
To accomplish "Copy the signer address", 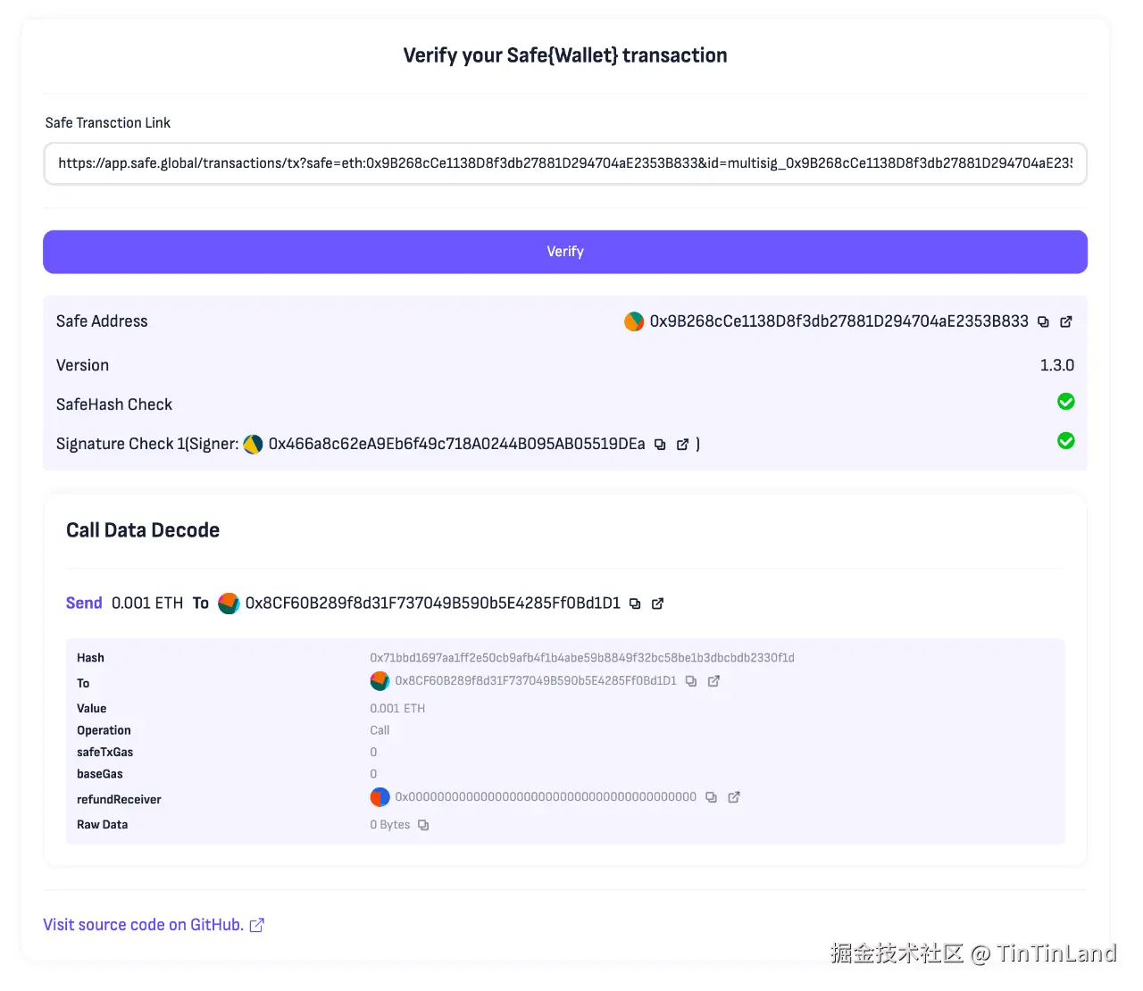I will tap(660, 445).
